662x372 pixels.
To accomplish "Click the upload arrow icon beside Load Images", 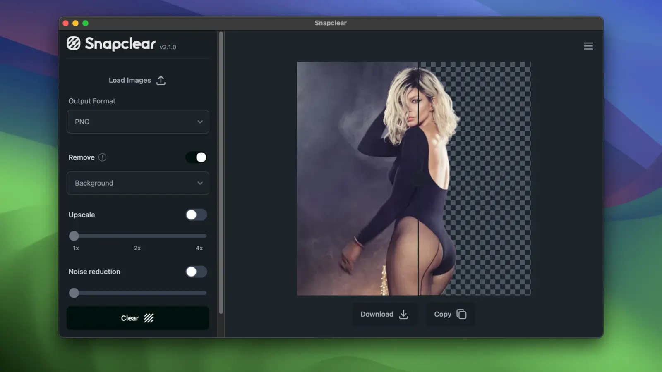I will [x=161, y=80].
